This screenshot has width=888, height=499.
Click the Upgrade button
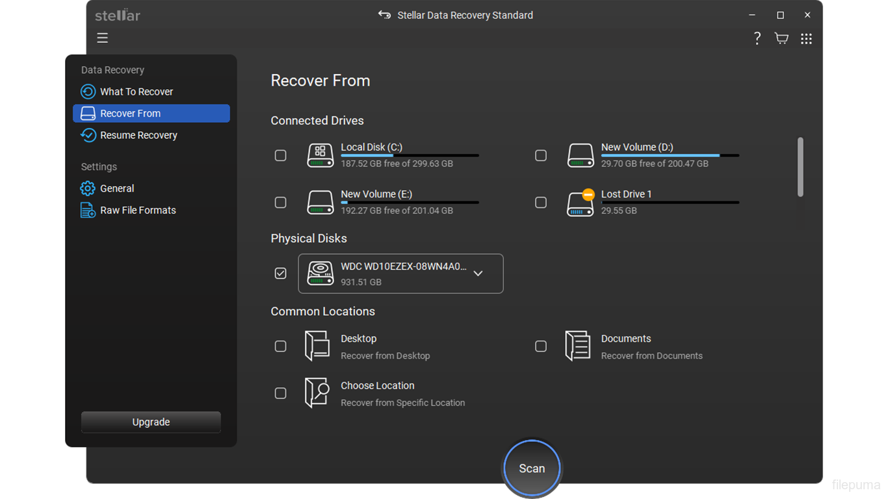tap(151, 422)
